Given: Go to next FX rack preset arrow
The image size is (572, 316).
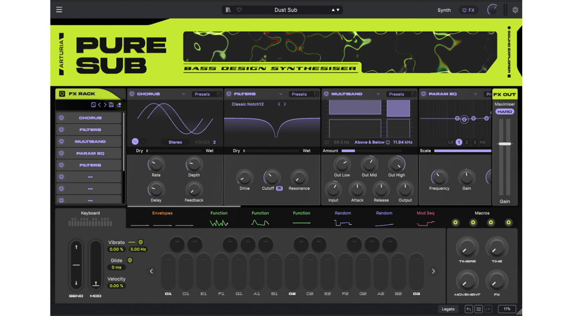Looking at the screenshot, I should click(105, 105).
